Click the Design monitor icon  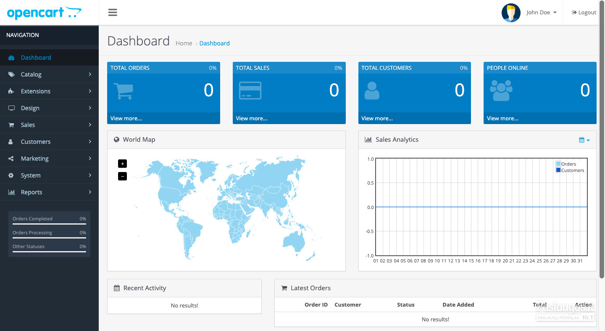[x=11, y=108]
